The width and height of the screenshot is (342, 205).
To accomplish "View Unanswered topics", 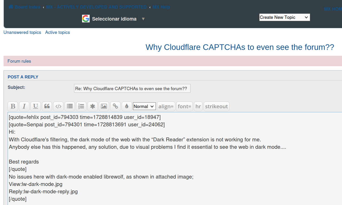I will click(x=22, y=32).
